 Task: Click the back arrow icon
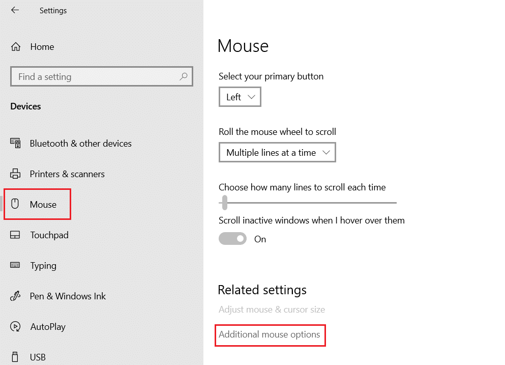coord(15,10)
